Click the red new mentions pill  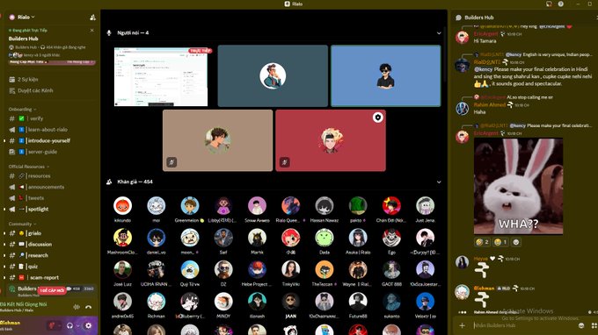pos(52,290)
